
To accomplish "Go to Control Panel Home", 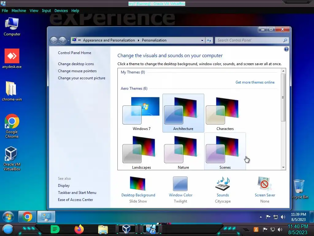I will pyautogui.click(x=75, y=53).
